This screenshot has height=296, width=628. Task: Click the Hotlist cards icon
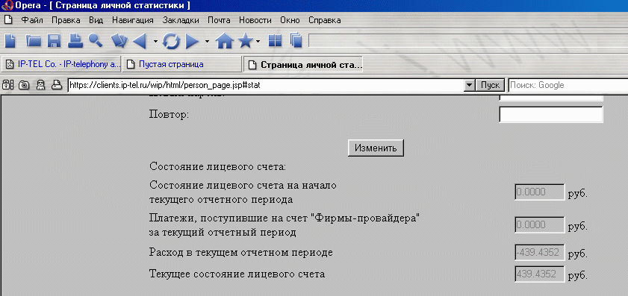[119, 41]
